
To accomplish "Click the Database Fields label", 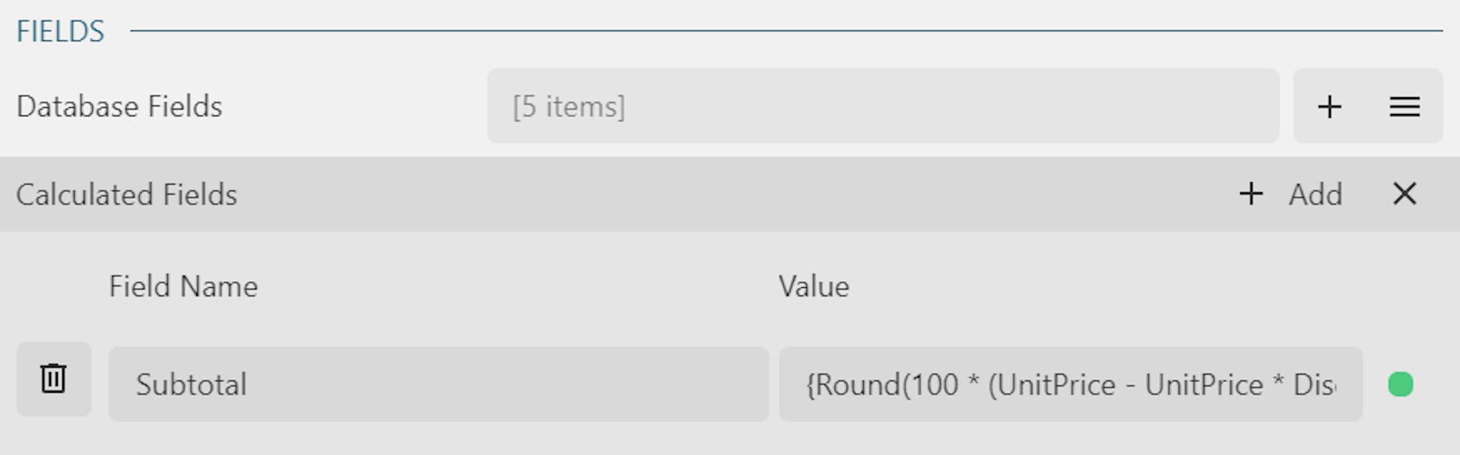I will [x=119, y=106].
